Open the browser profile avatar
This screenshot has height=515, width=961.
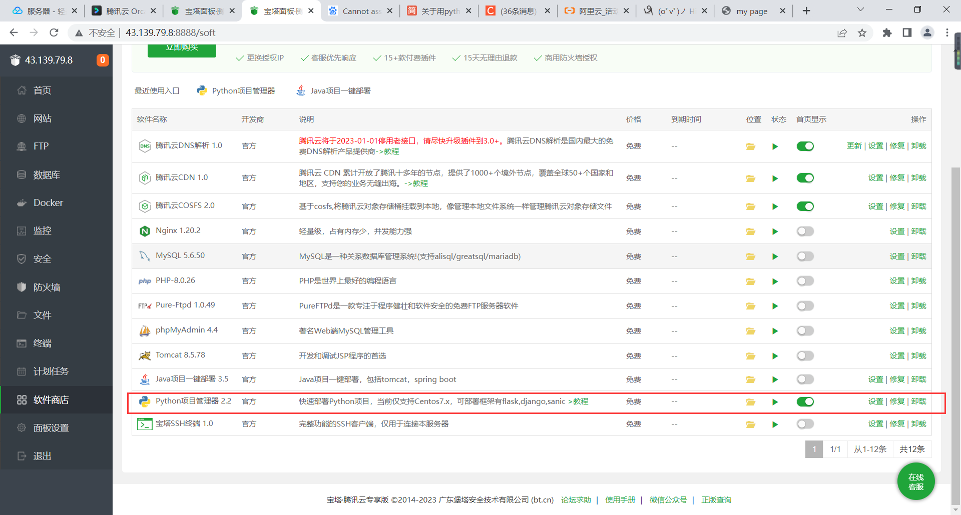pos(927,32)
